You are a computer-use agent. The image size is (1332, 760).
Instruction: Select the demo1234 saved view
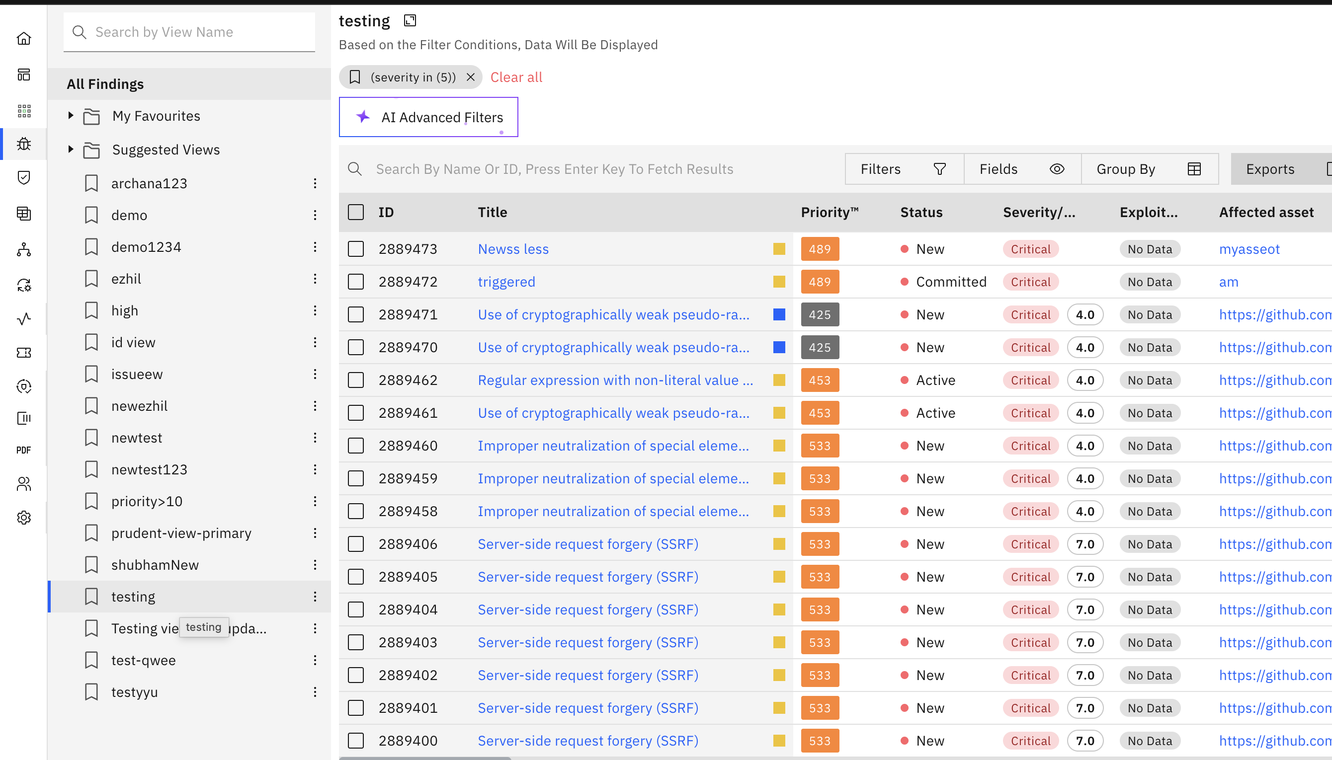pos(146,247)
